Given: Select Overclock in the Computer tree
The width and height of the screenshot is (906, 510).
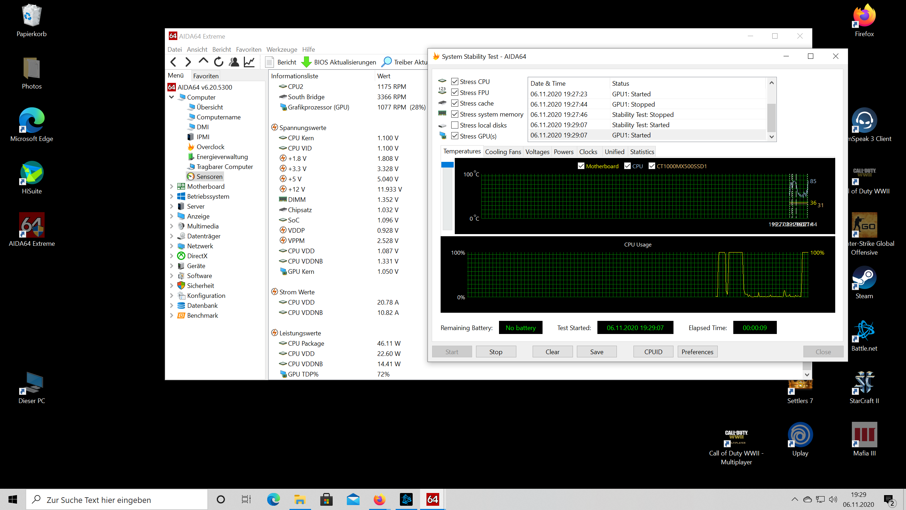Looking at the screenshot, I should point(206,147).
